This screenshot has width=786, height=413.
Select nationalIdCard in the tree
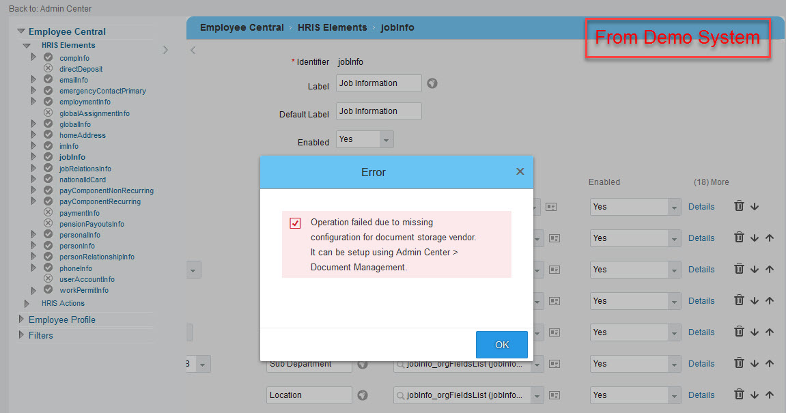82,180
